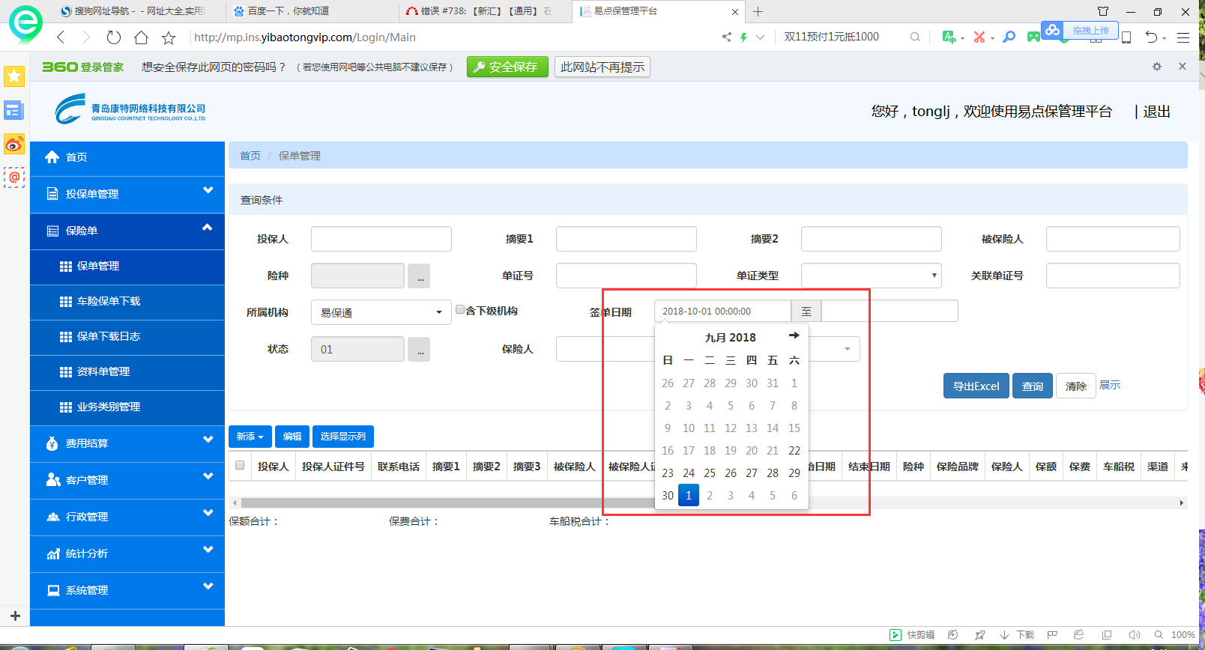Toggle the 含下级机构 checkbox
The height and width of the screenshot is (650, 1205).
[x=460, y=309]
